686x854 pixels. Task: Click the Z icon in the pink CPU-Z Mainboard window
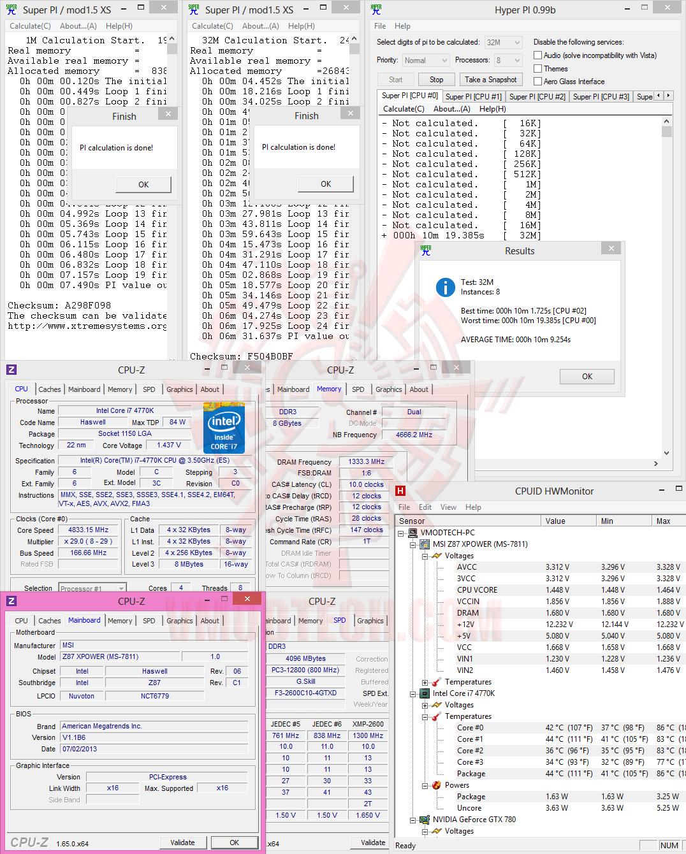tap(11, 601)
